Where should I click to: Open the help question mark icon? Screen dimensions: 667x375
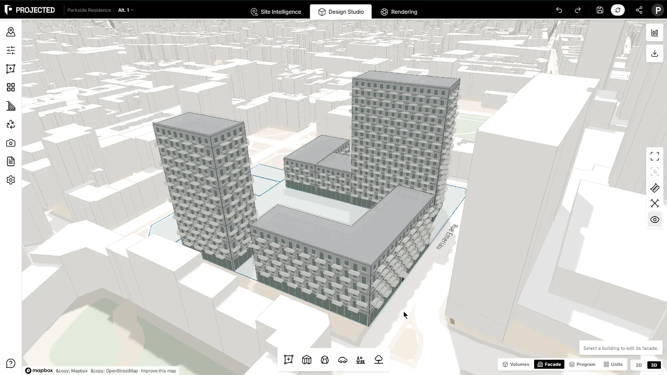tap(11, 364)
